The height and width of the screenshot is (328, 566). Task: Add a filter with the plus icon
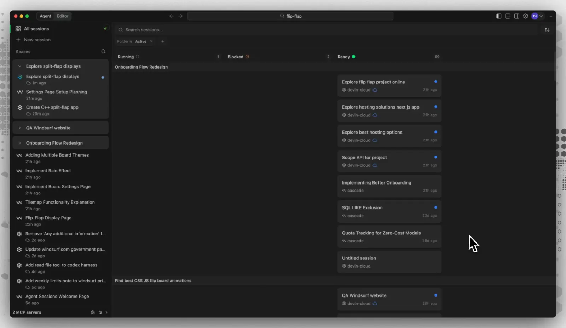pyautogui.click(x=163, y=41)
